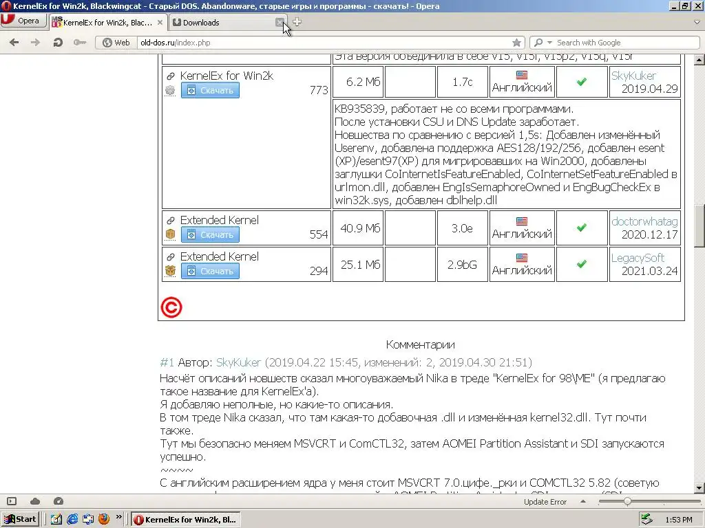Open the Windows Start menu

click(x=20, y=520)
